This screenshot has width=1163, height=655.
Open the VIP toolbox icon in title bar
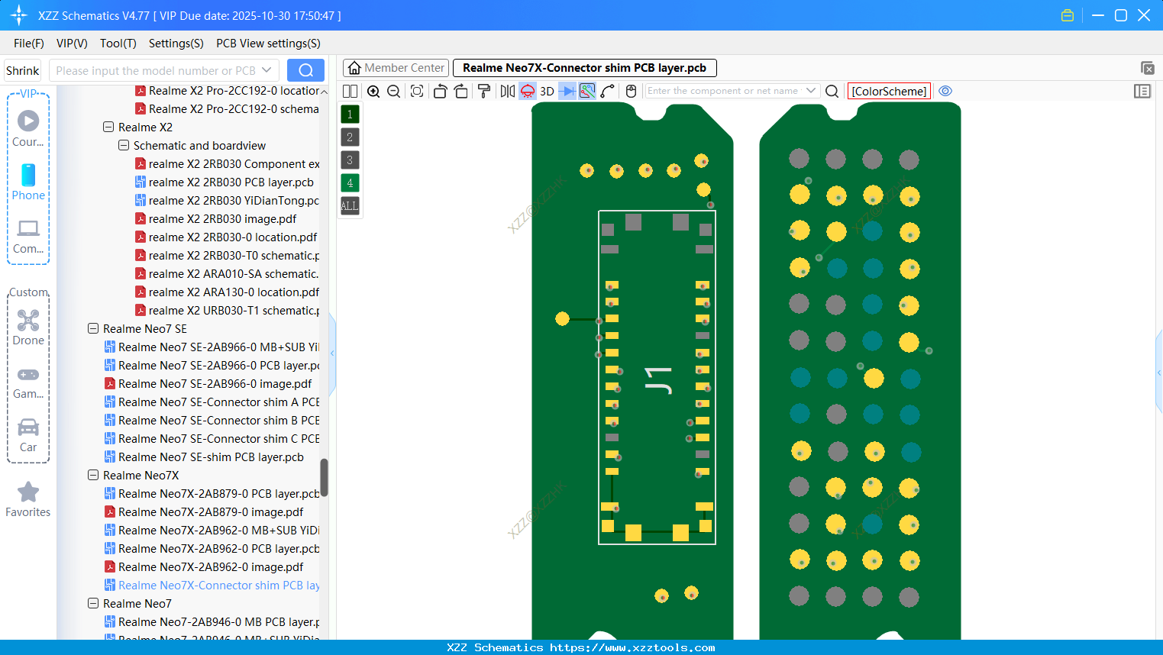(1068, 15)
